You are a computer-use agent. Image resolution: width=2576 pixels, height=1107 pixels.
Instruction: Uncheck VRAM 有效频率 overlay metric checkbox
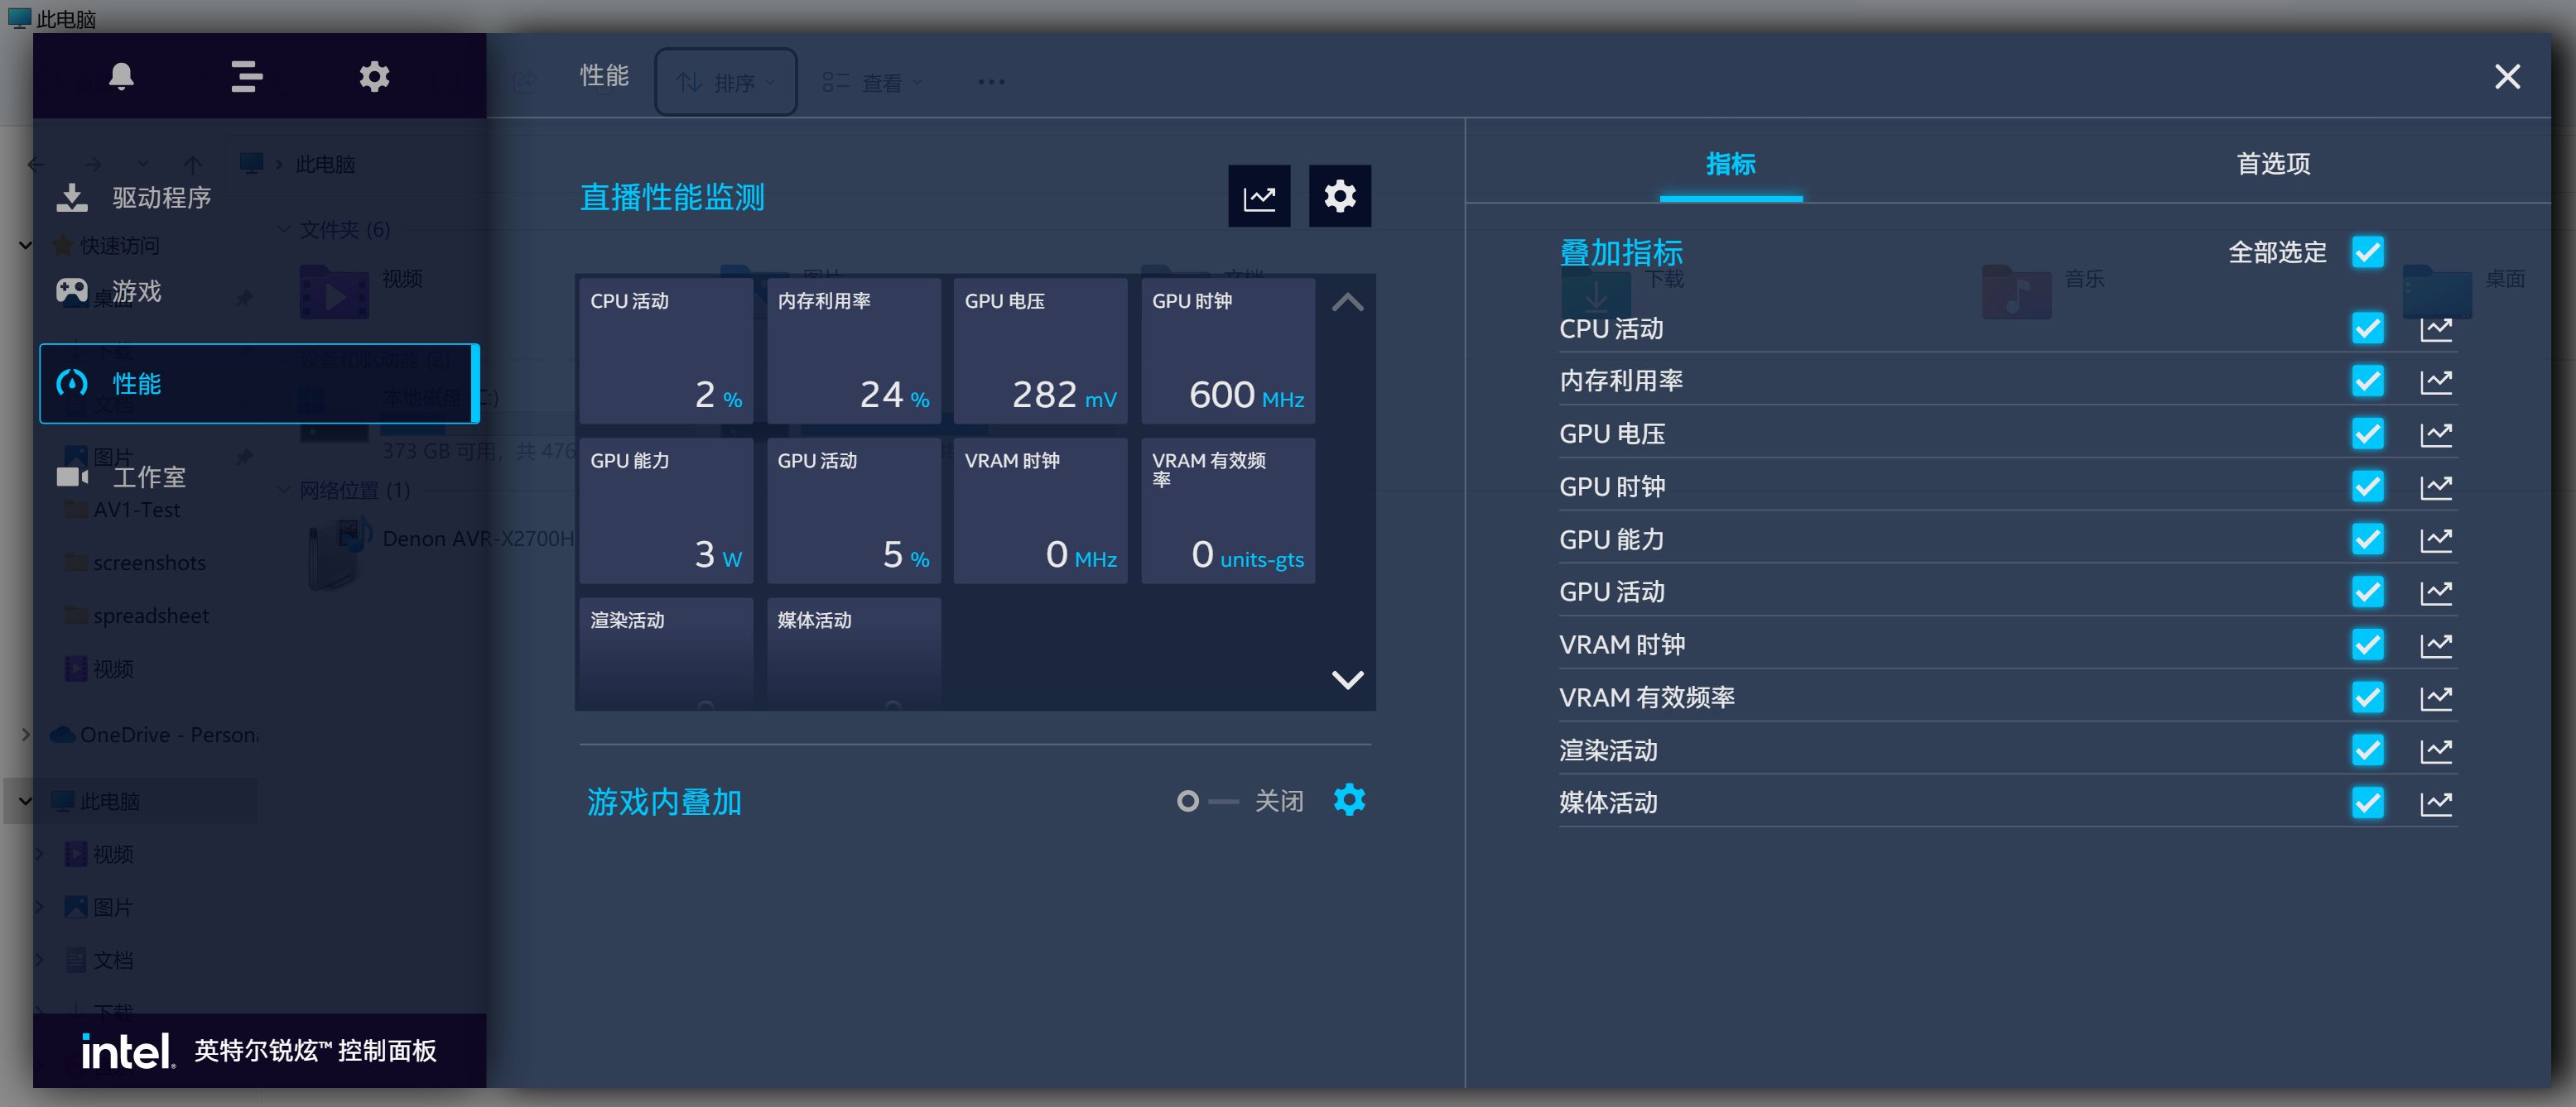click(2367, 697)
